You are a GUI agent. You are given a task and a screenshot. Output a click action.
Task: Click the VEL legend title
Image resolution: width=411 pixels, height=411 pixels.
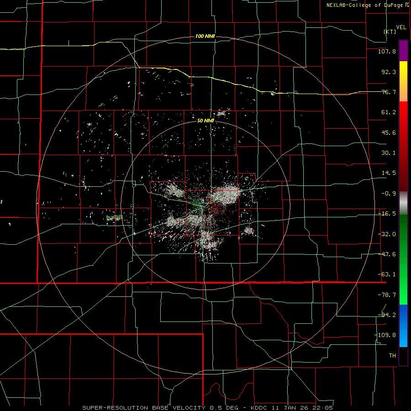pyautogui.click(x=401, y=27)
